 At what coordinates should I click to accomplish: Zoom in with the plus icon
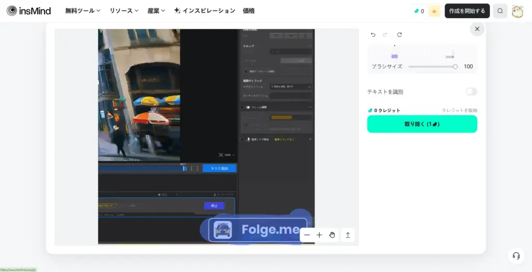(320, 235)
